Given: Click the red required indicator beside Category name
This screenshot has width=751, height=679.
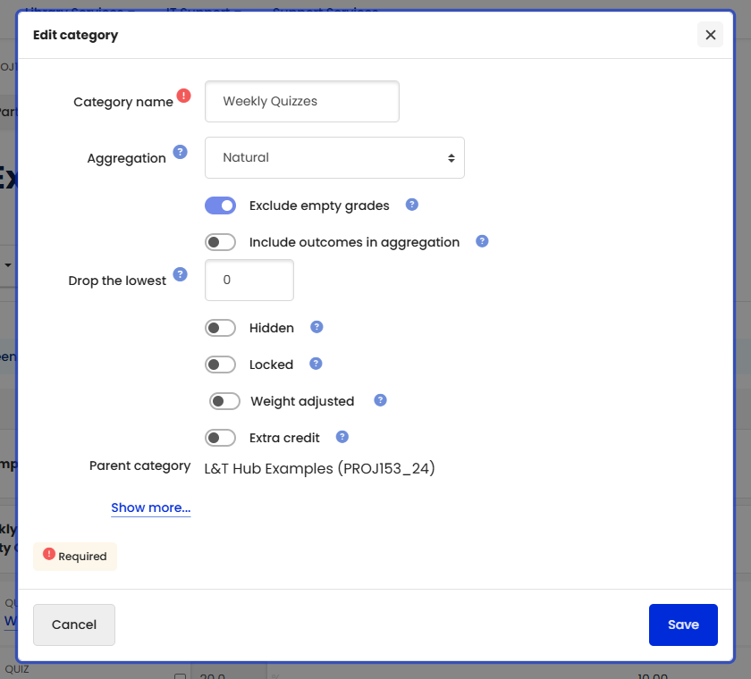Looking at the screenshot, I should pos(184,94).
